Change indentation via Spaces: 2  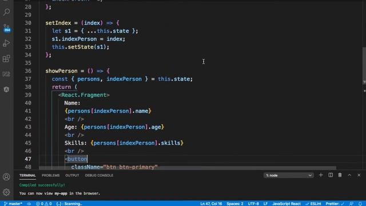click(235, 204)
